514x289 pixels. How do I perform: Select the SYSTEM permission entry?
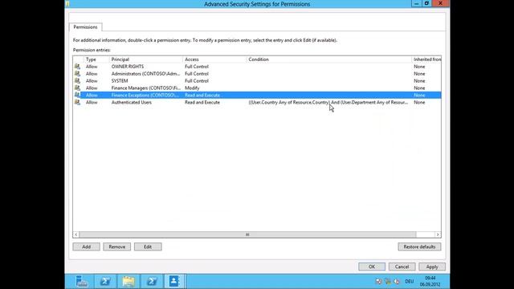tap(257, 81)
